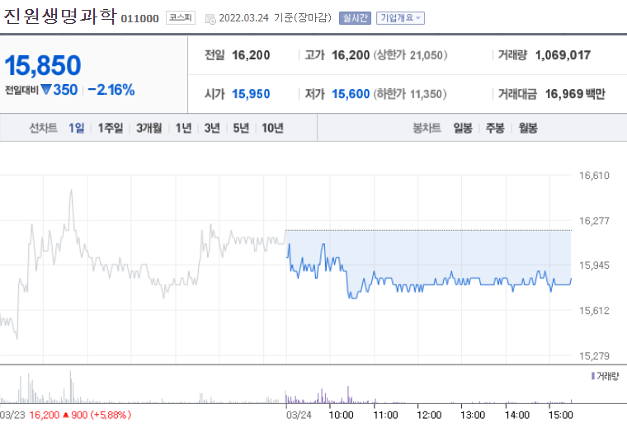Click the 하한가 11,350 text
The height and width of the screenshot is (437, 627).
point(410,94)
